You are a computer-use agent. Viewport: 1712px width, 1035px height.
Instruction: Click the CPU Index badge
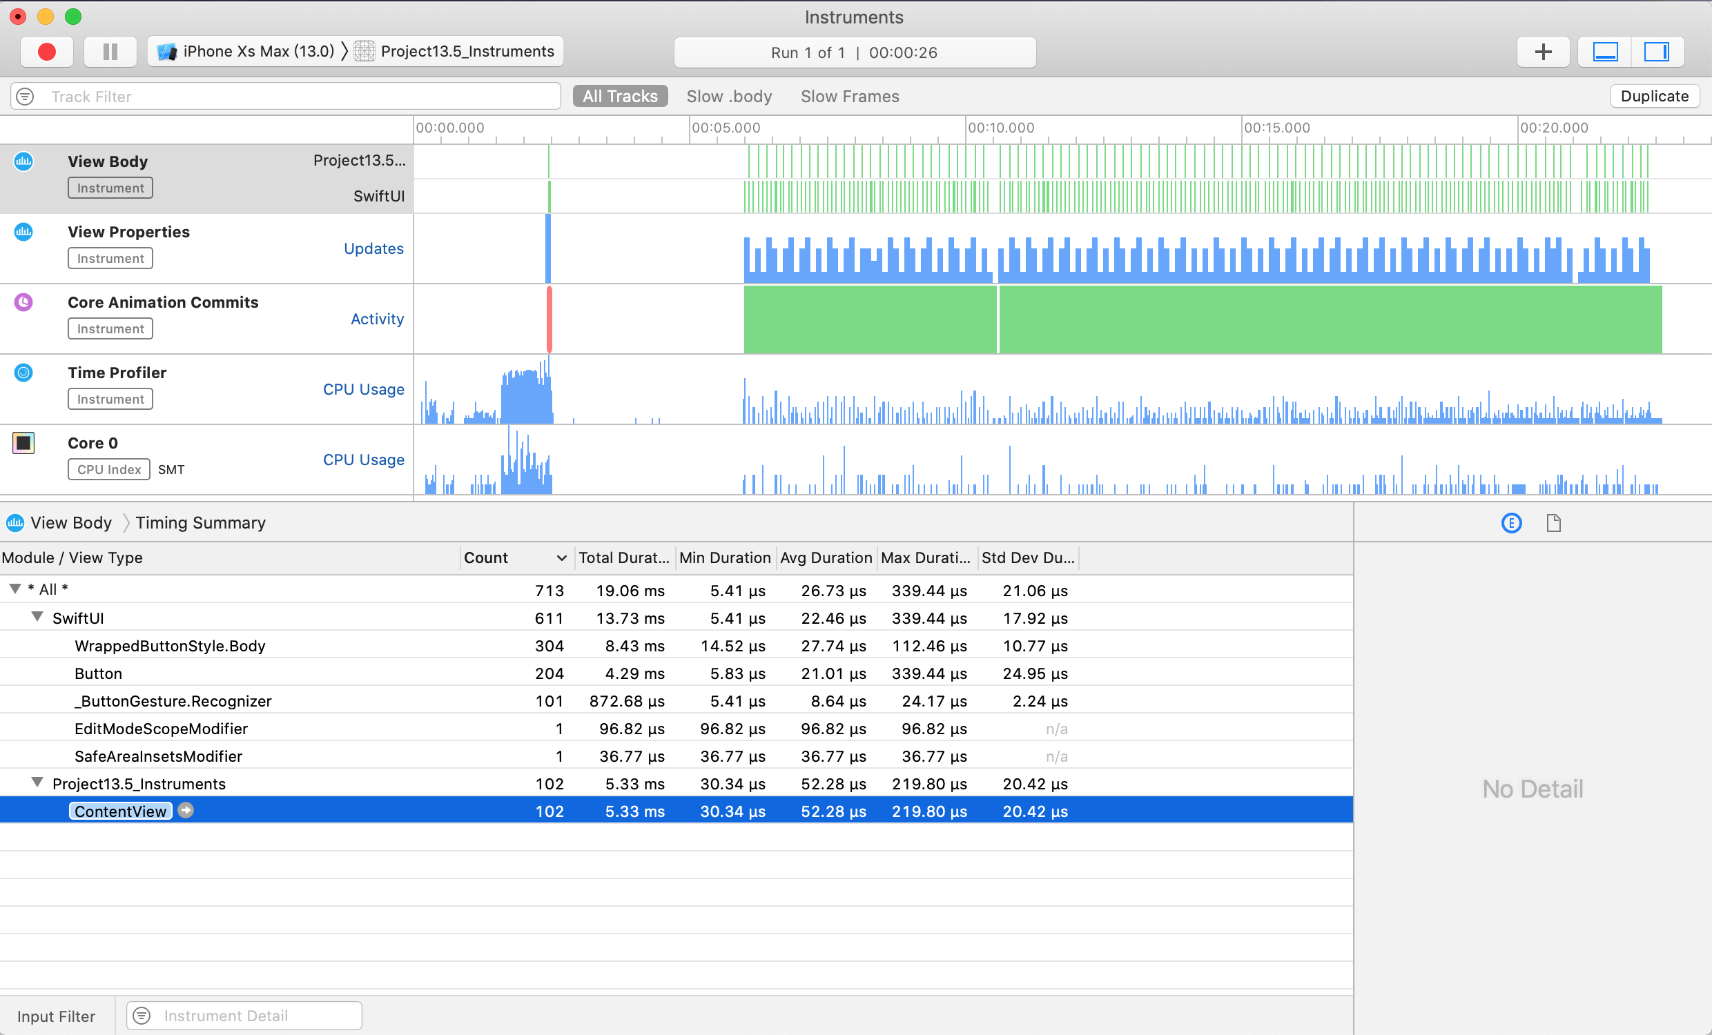click(x=109, y=470)
